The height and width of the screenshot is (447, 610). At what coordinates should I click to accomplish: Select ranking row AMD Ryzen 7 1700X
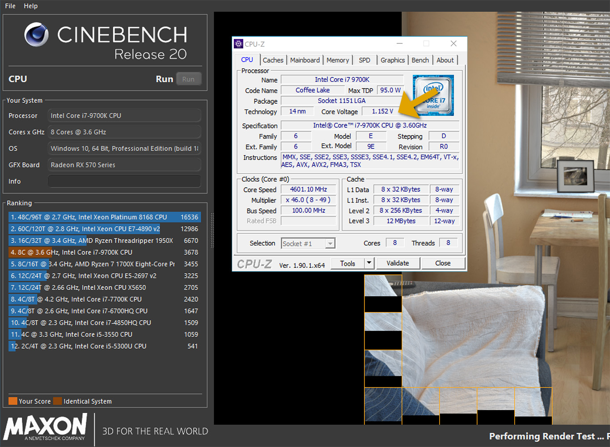104,264
